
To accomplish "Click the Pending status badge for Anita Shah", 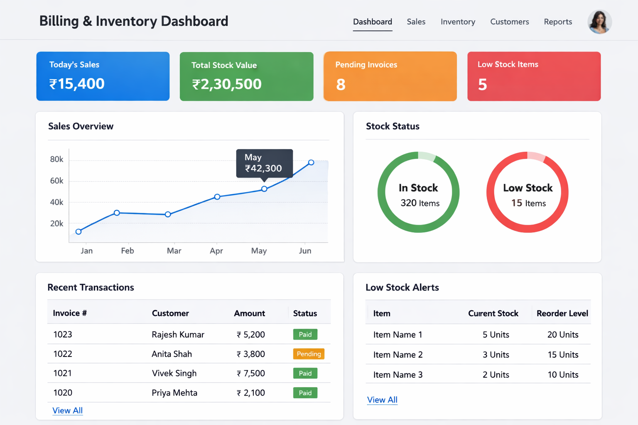I will [x=309, y=354].
